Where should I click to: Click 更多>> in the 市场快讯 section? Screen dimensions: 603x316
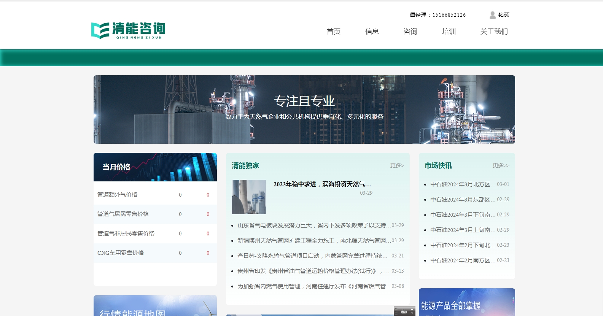(x=501, y=165)
